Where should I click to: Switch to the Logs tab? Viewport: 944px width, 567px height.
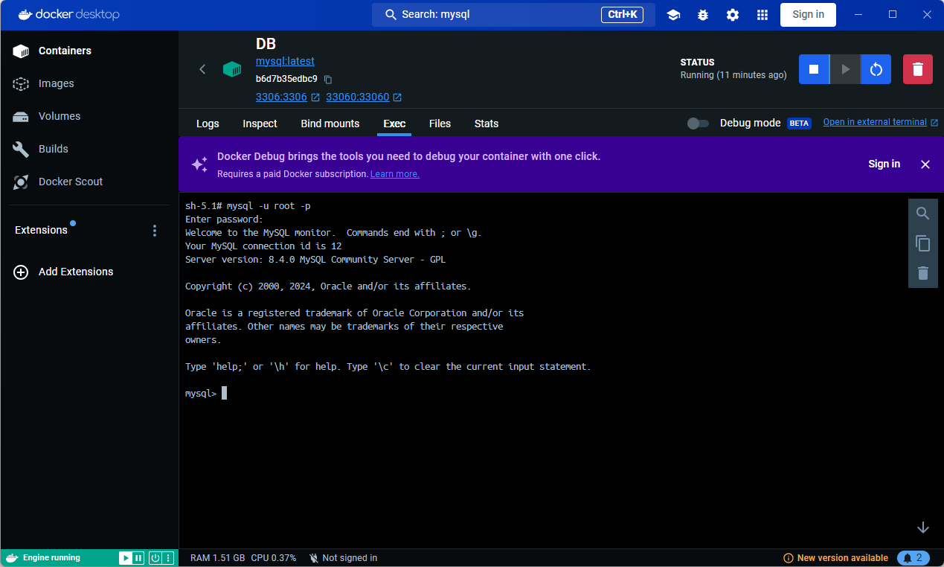pyautogui.click(x=208, y=124)
